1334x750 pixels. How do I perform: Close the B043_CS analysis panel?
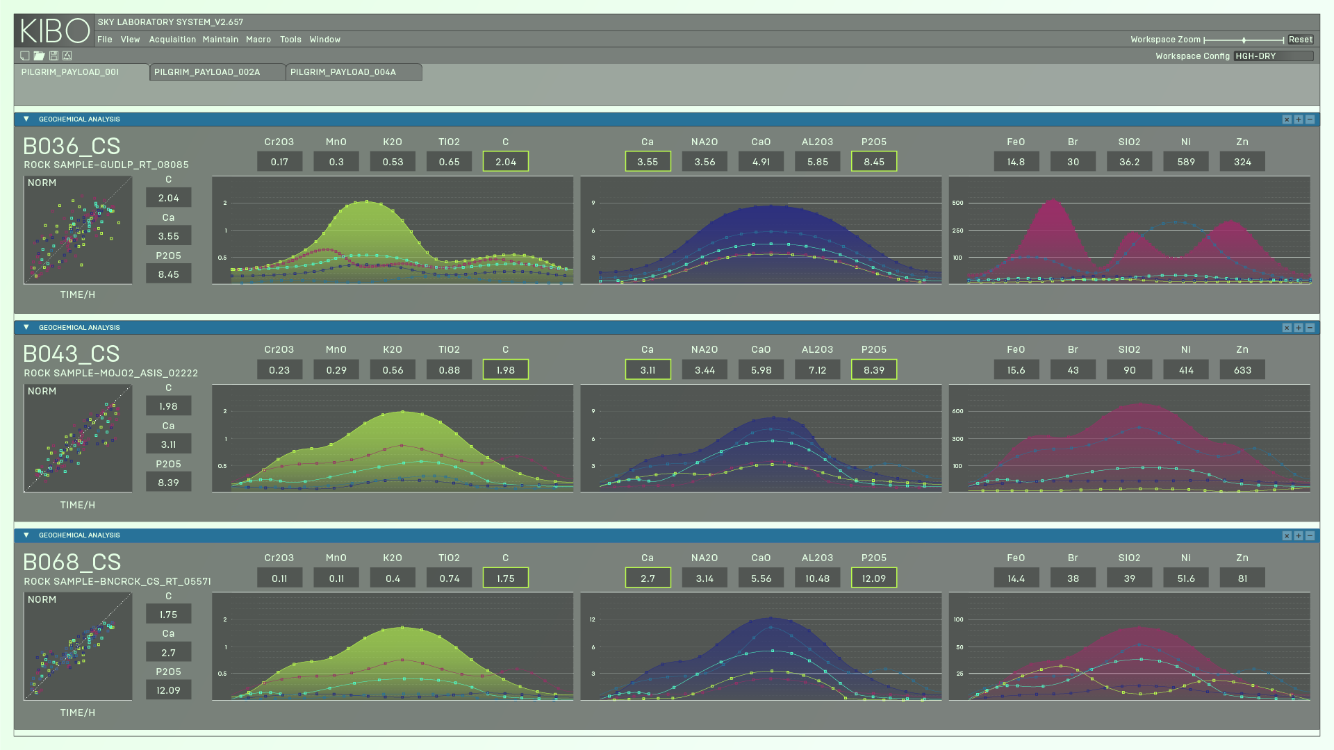(1287, 328)
